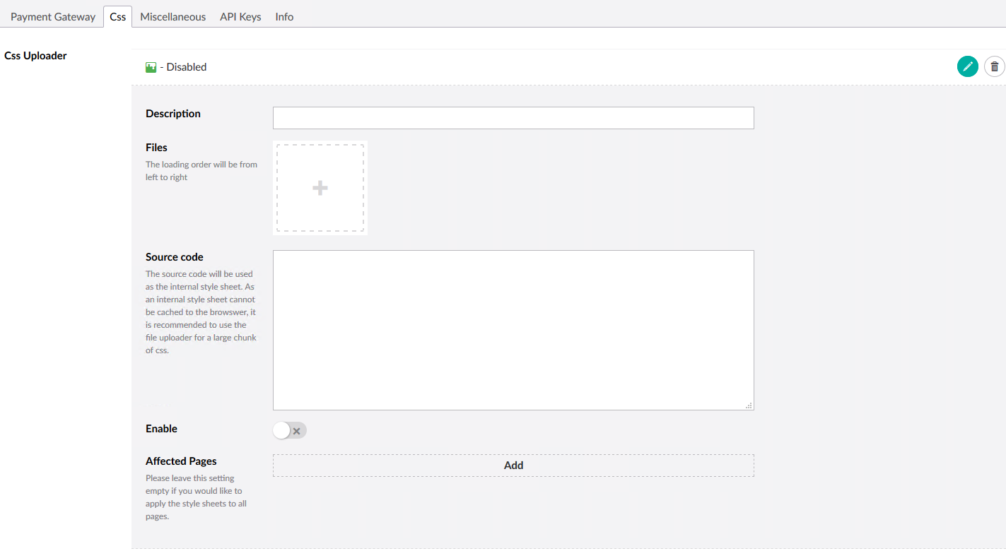Switch to the Payment Gateway tab

point(52,16)
